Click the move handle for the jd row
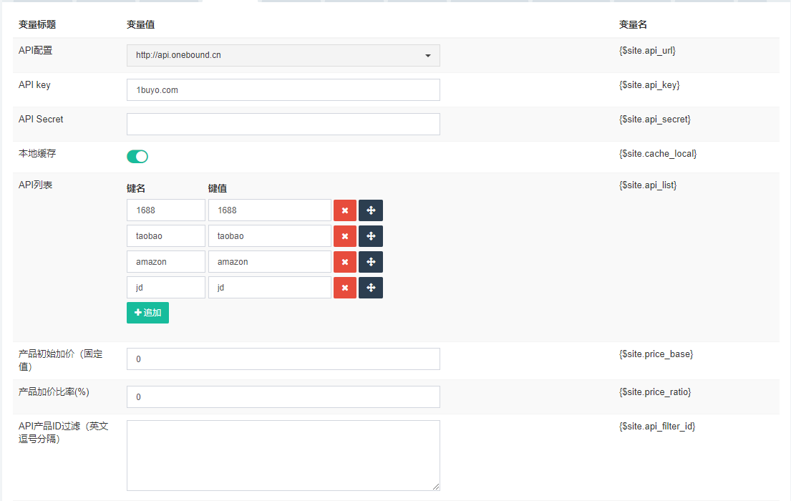The width and height of the screenshot is (791, 501). coord(371,288)
